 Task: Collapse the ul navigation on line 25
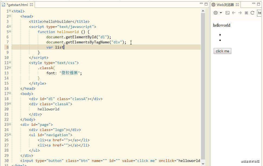[10, 135]
